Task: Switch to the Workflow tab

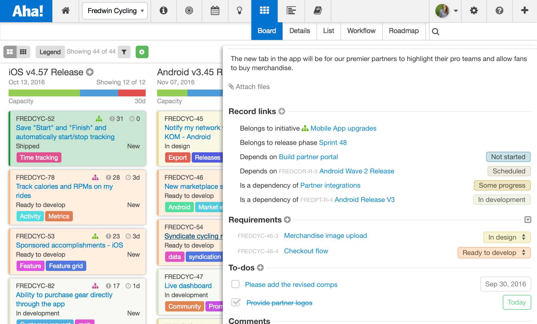Action: [361, 31]
